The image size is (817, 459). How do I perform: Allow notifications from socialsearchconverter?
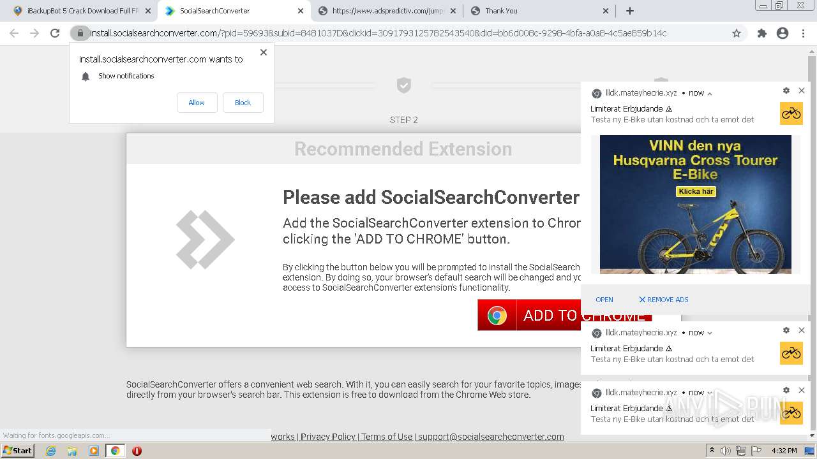197,103
